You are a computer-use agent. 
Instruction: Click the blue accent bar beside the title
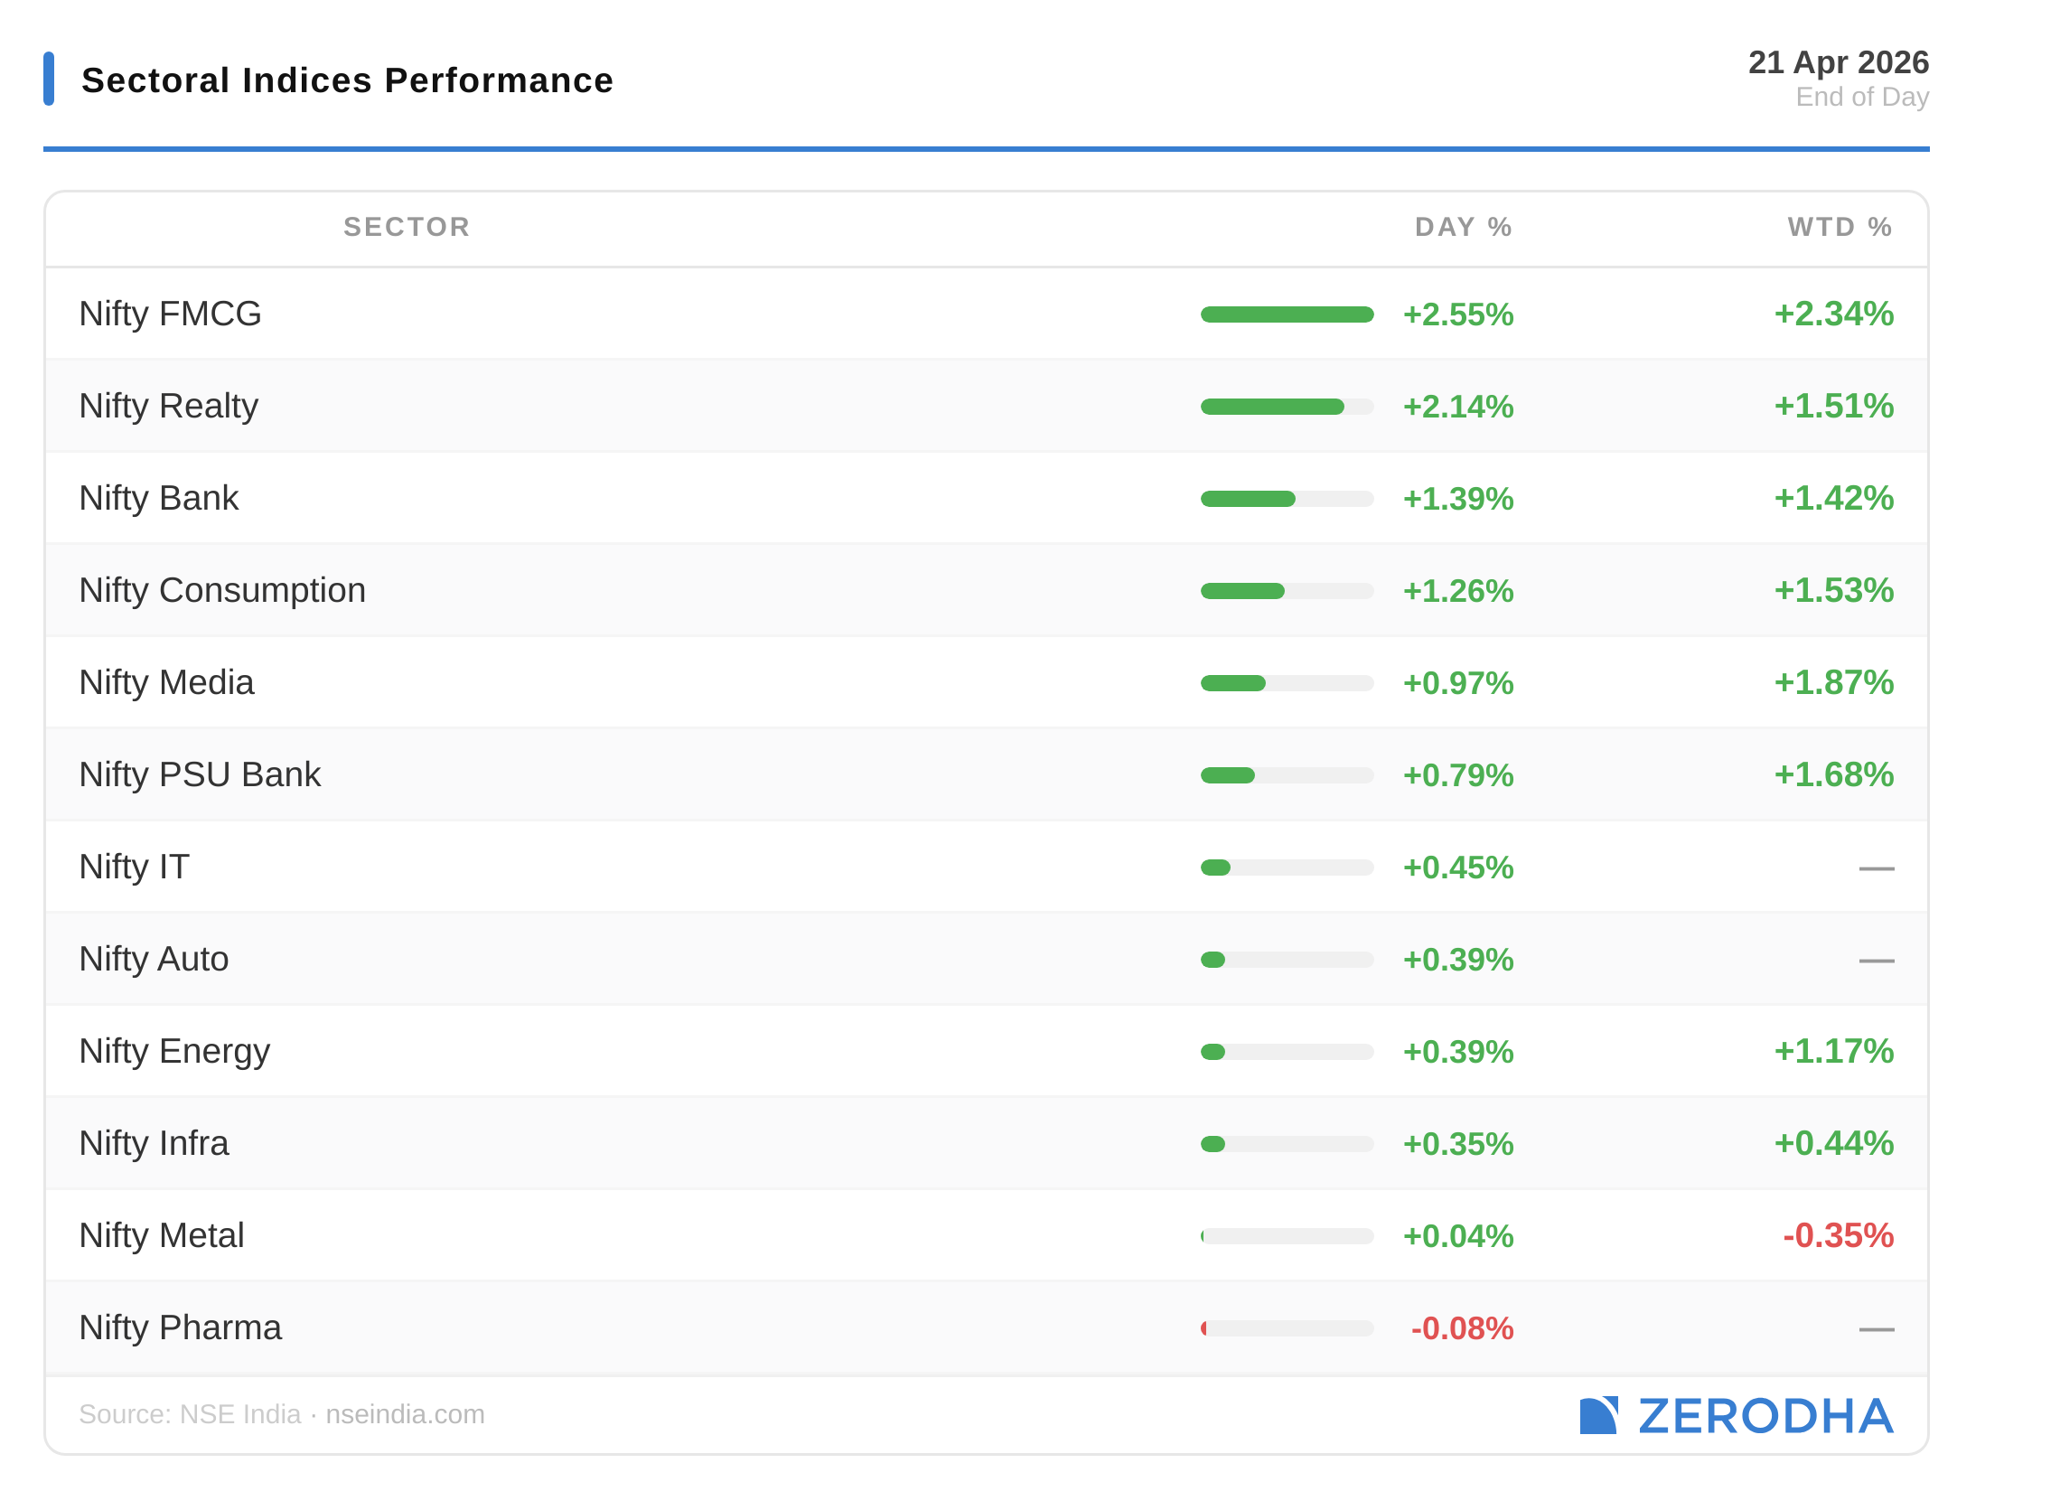pyautogui.click(x=49, y=79)
